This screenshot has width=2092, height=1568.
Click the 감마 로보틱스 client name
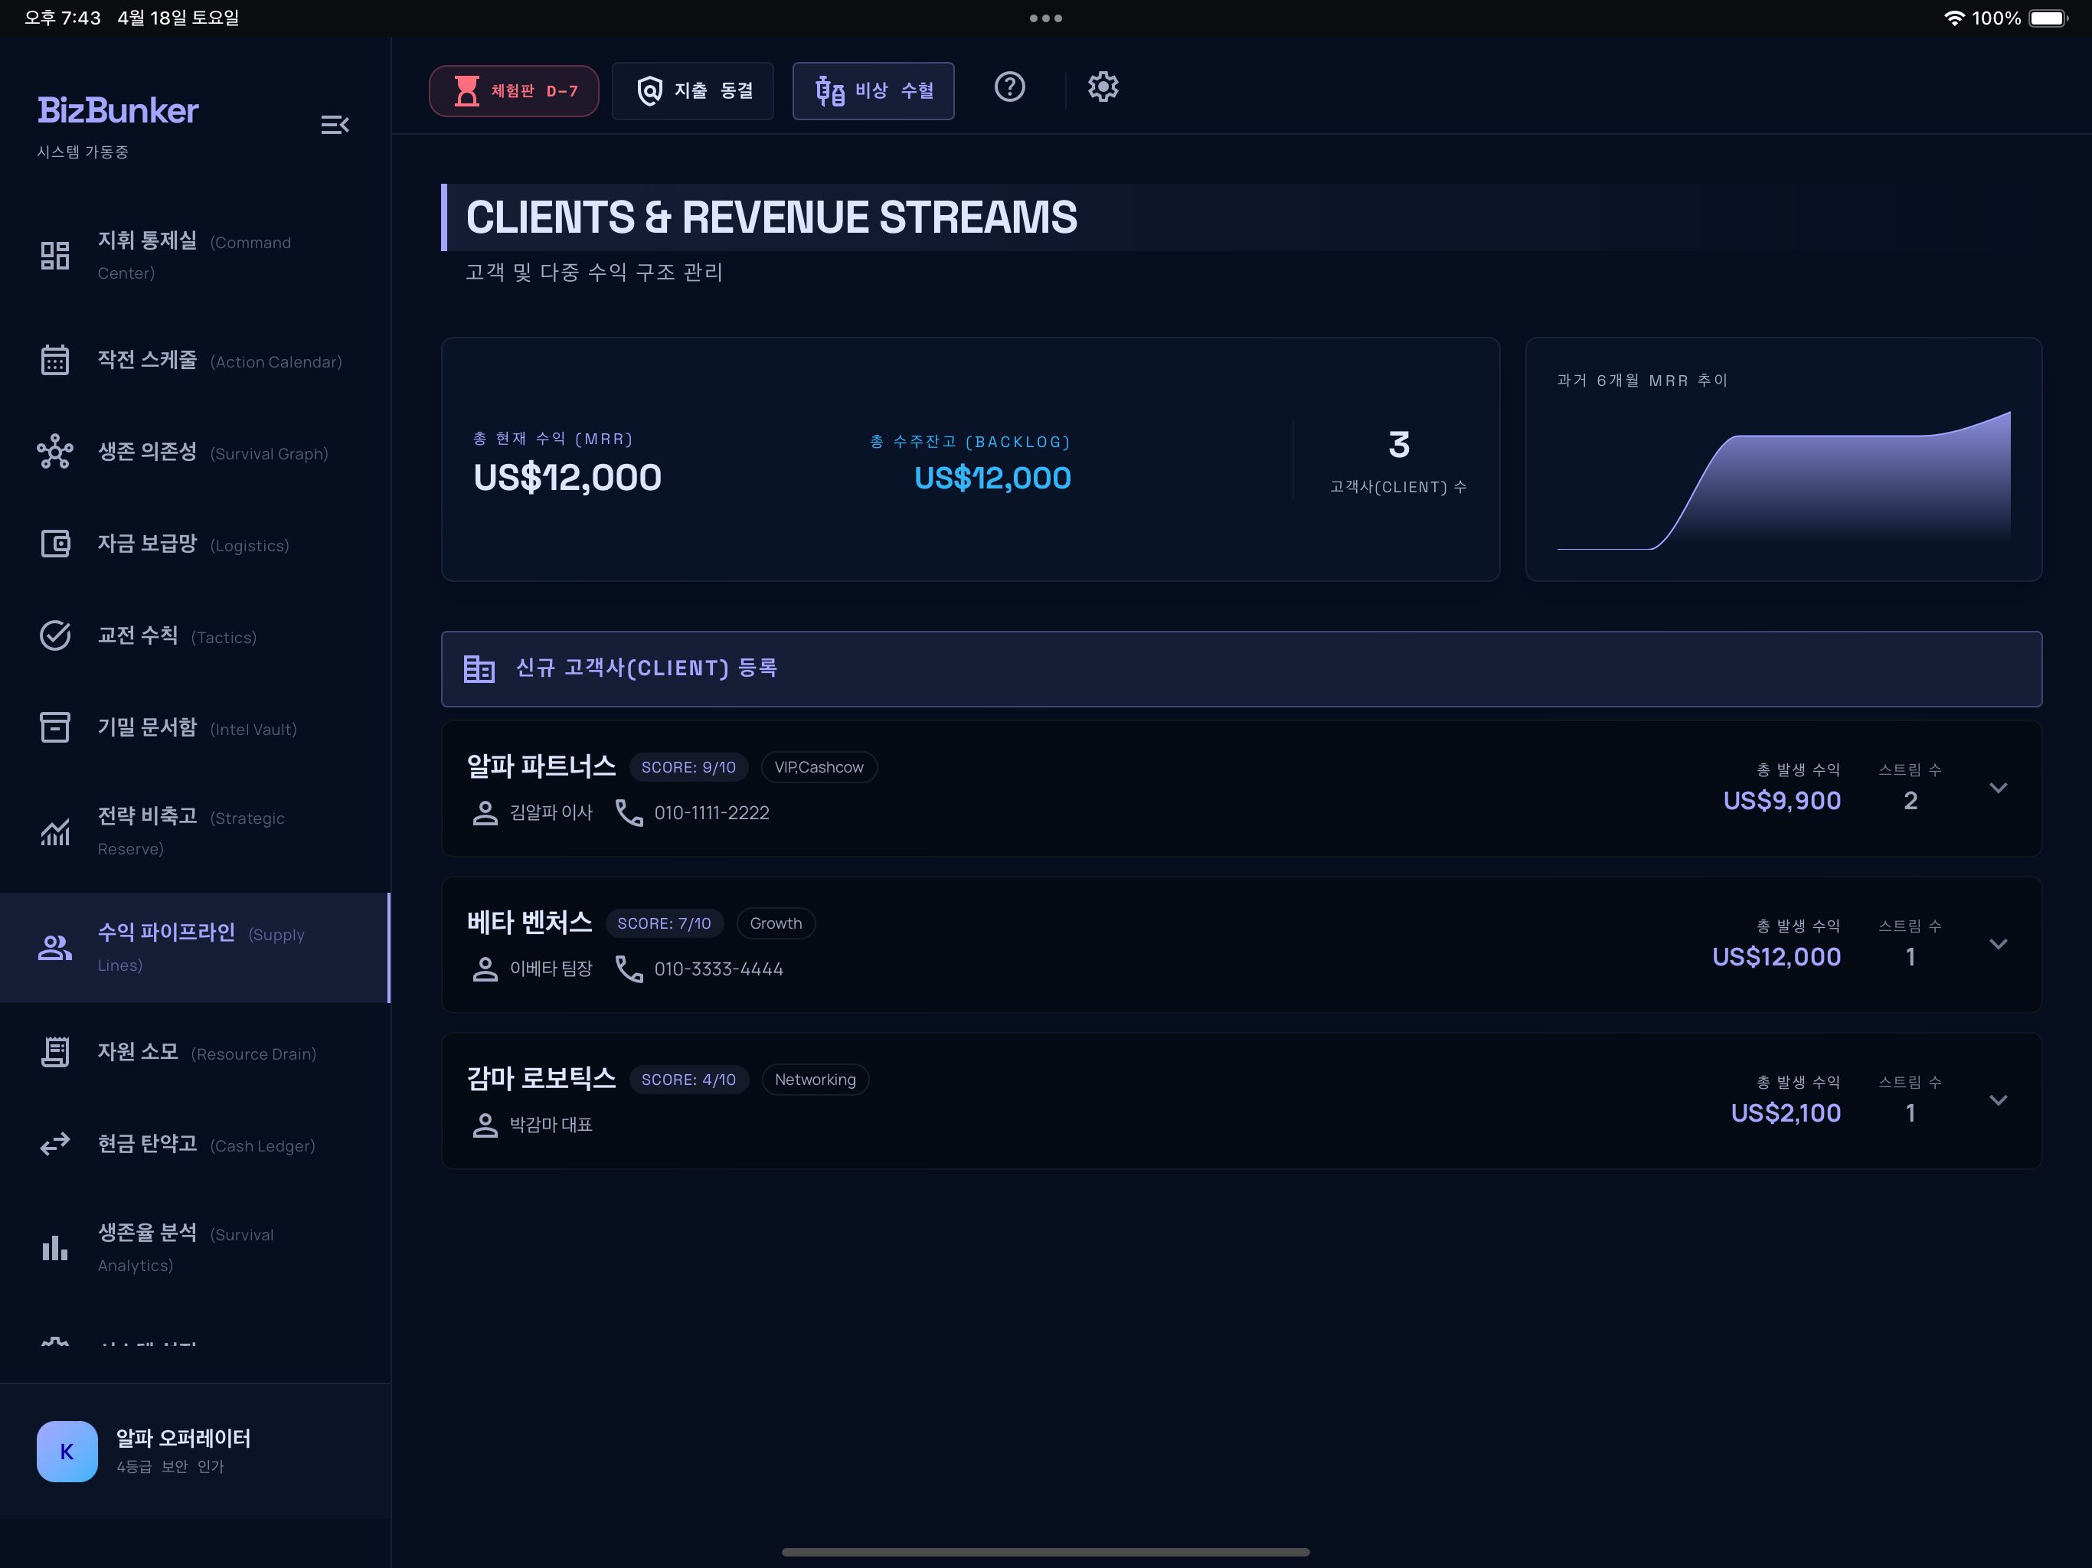pos(541,1078)
